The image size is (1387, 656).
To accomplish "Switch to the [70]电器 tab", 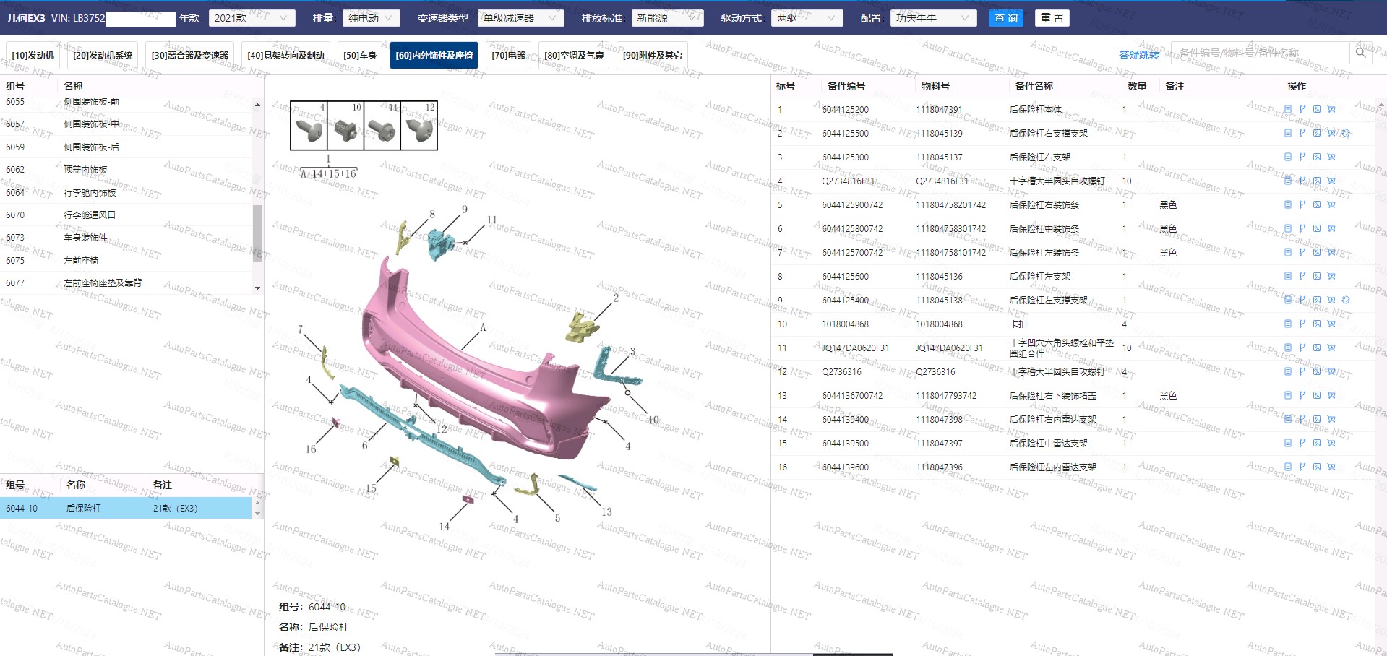I will [x=508, y=56].
